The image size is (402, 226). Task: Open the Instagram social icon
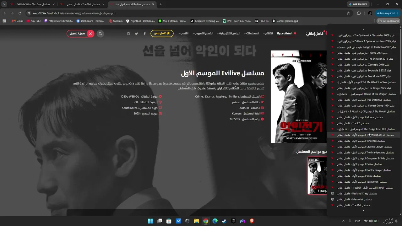(128, 34)
